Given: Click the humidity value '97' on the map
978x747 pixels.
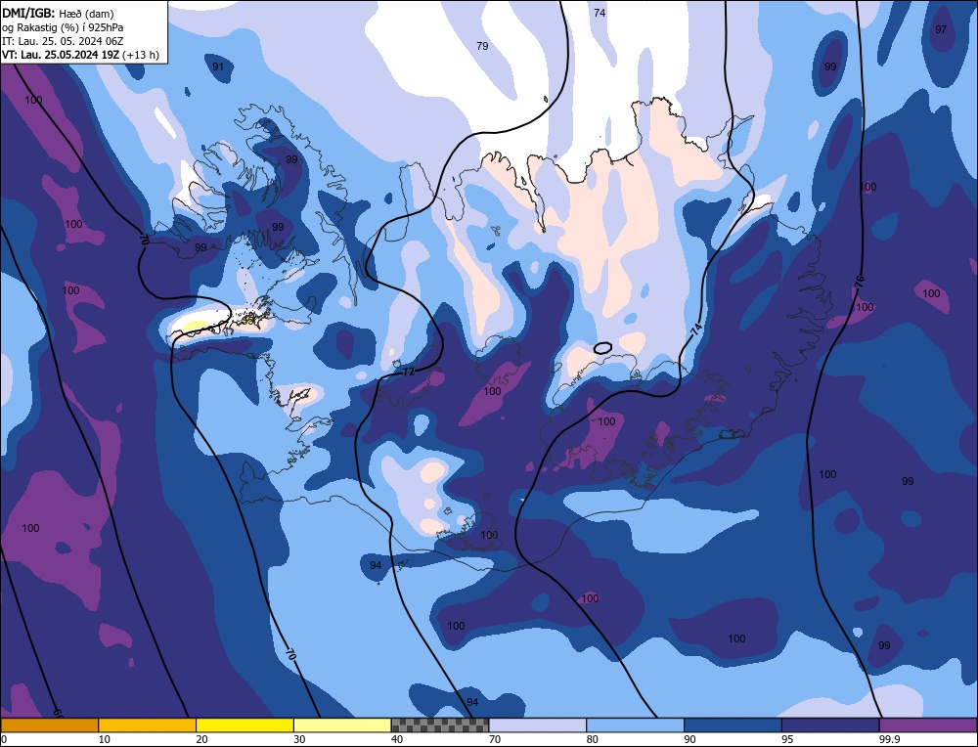Looking at the screenshot, I should [941, 29].
